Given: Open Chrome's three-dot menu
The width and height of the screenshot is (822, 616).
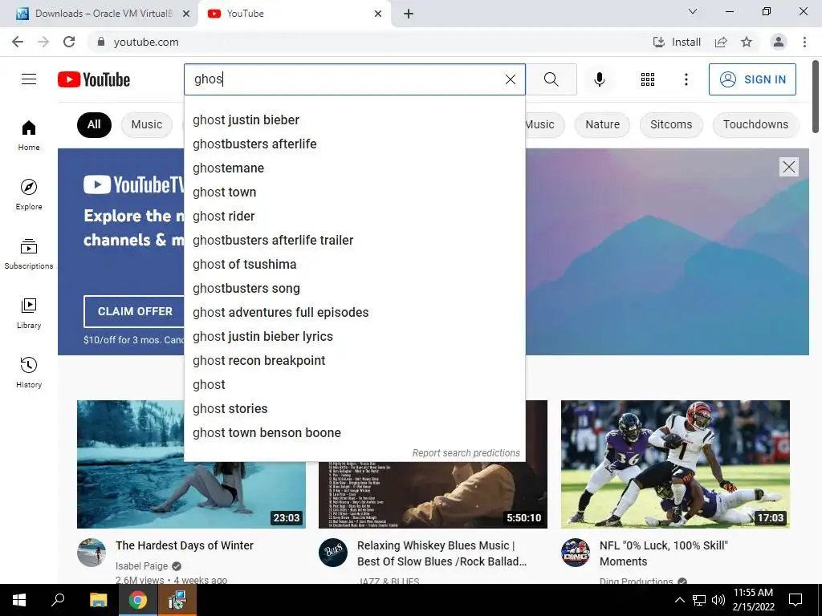Looking at the screenshot, I should [x=804, y=42].
